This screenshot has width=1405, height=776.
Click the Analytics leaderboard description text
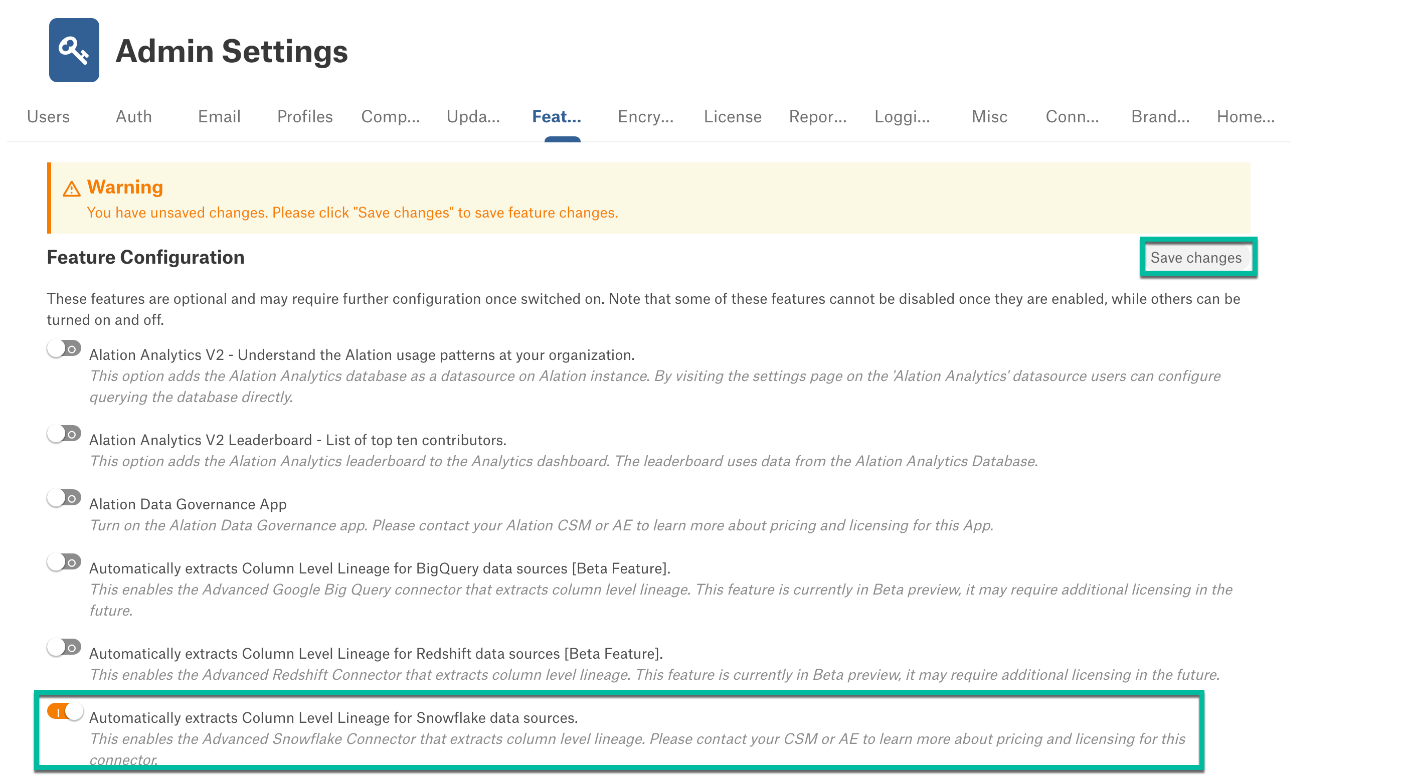click(x=564, y=461)
